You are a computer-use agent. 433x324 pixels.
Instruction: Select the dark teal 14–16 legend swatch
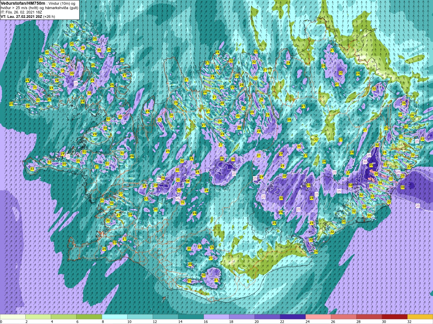tap(191, 317)
